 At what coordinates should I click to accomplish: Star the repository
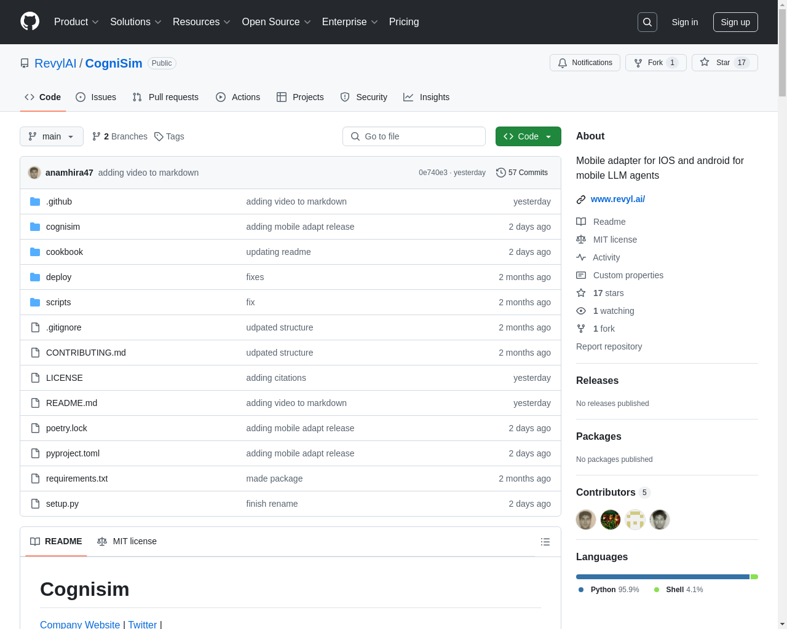point(724,63)
